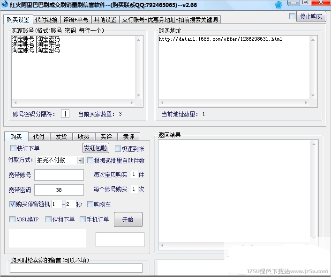Click up arrow of 购买地址 scrollbar
The height and width of the screenshot is (277, 331).
point(313,40)
